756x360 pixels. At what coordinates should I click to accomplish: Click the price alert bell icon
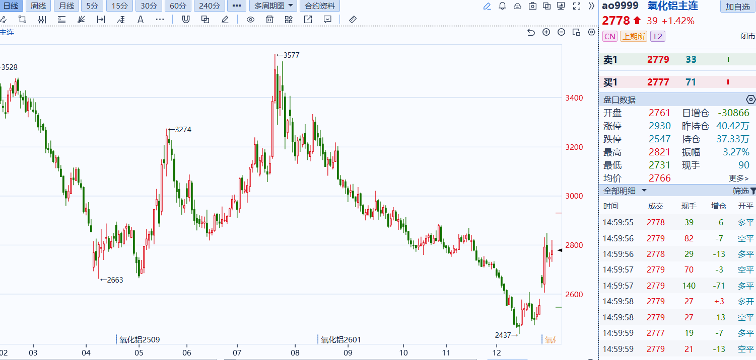pyautogui.click(x=502, y=6)
